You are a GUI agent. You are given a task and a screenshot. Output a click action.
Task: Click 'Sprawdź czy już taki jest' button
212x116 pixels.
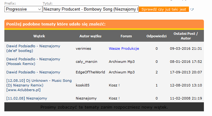click(x=164, y=9)
